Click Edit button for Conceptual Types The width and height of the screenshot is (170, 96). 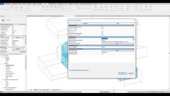(x=118, y=51)
